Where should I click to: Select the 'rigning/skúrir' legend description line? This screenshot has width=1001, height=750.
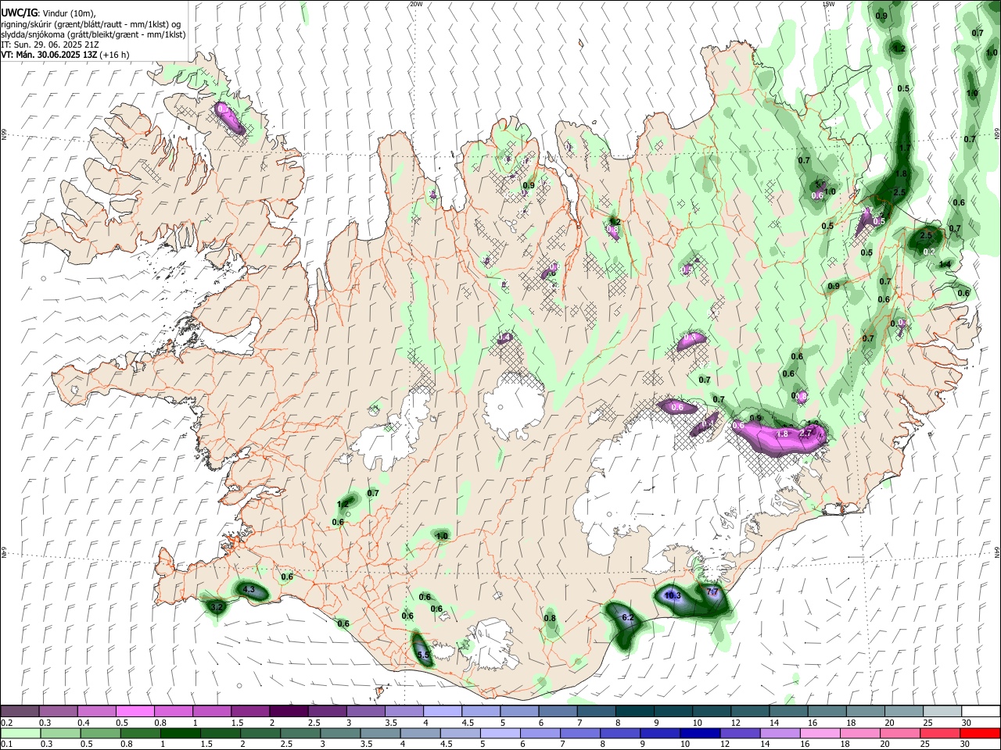click(x=91, y=24)
